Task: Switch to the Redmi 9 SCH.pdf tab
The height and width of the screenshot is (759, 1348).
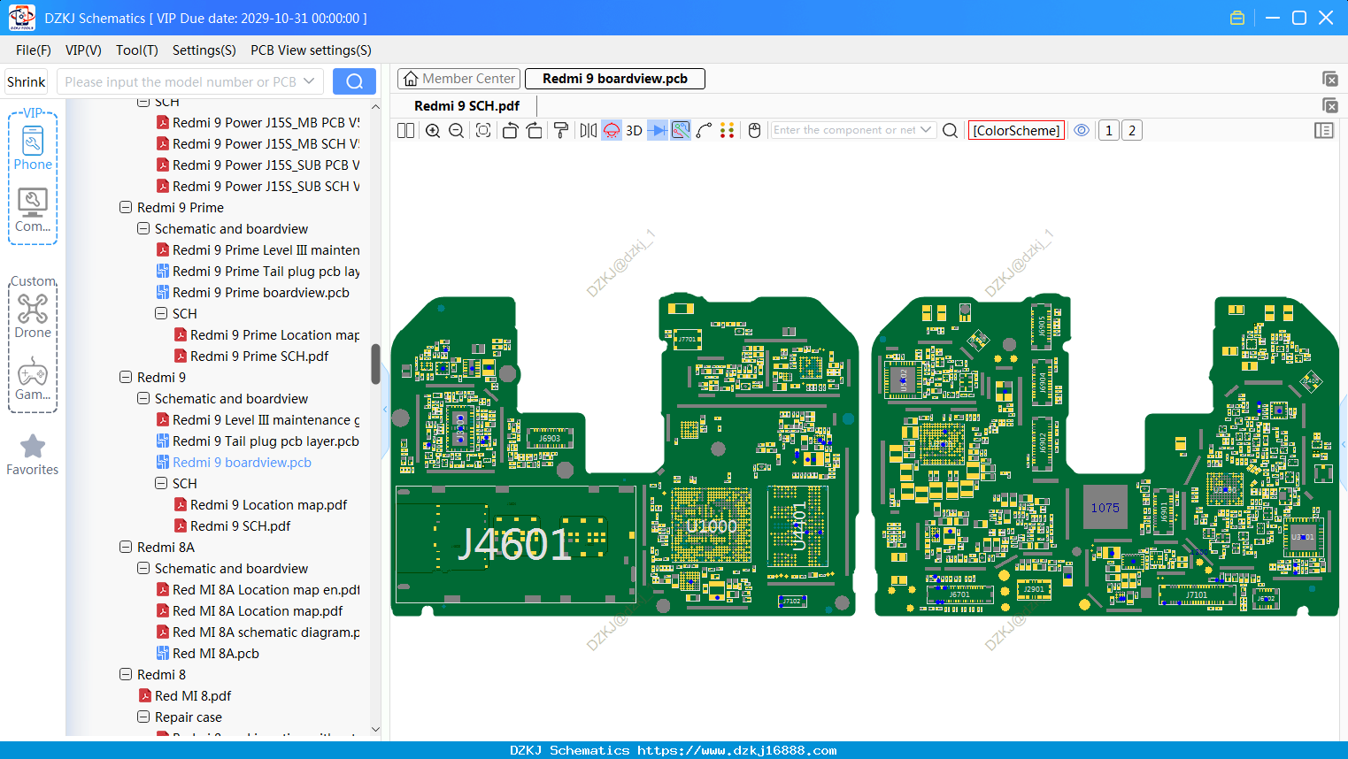Action: click(x=466, y=106)
